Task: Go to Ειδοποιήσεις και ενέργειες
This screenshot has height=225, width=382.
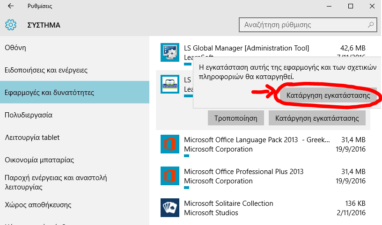Action: click(x=46, y=70)
